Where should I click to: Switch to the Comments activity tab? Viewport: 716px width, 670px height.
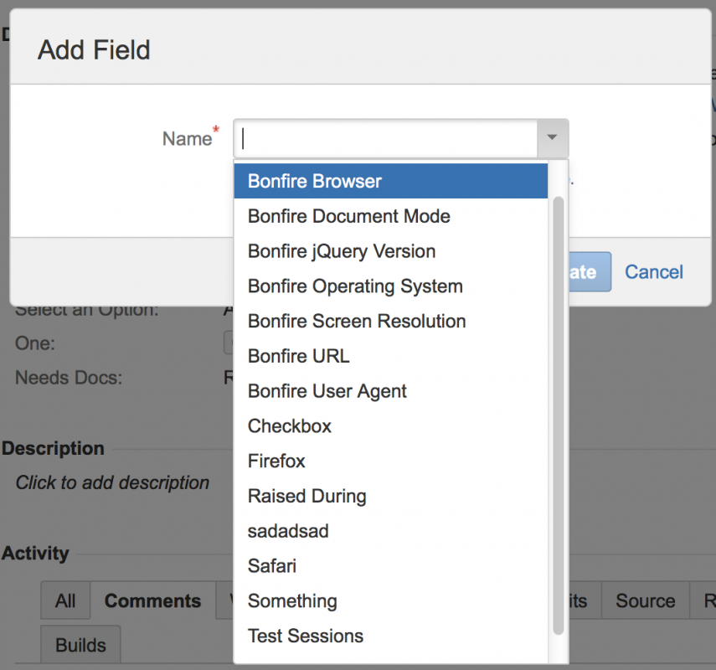[152, 601]
